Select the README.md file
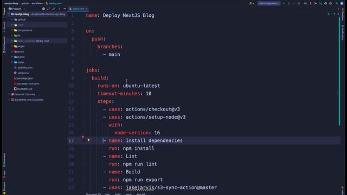 pyautogui.click(x=23, y=89)
